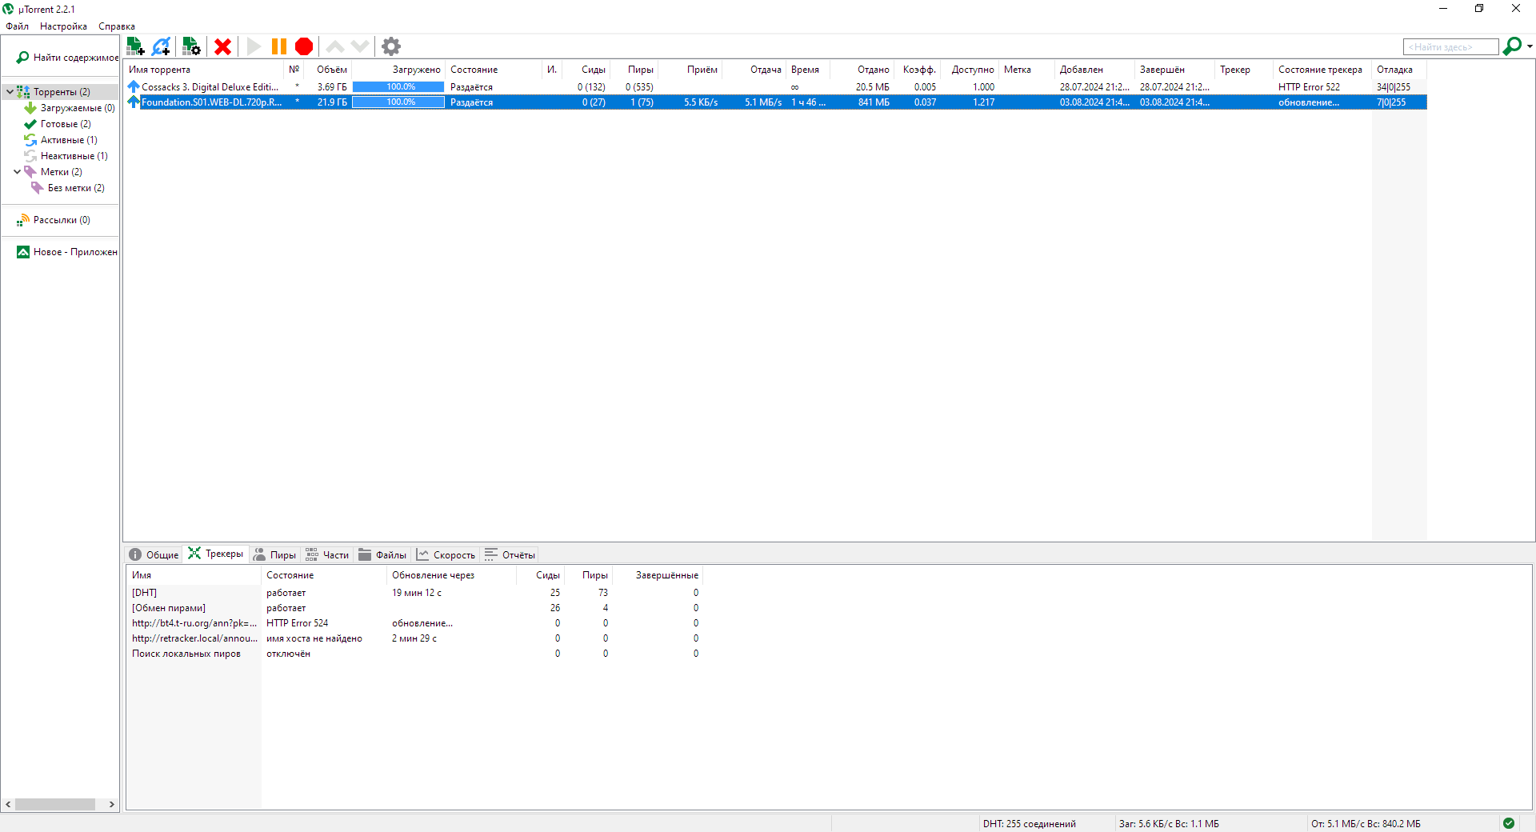This screenshot has width=1536, height=832.
Task: Collapse the 'Торренты (2)' tree chevron
Action: pos(10,92)
